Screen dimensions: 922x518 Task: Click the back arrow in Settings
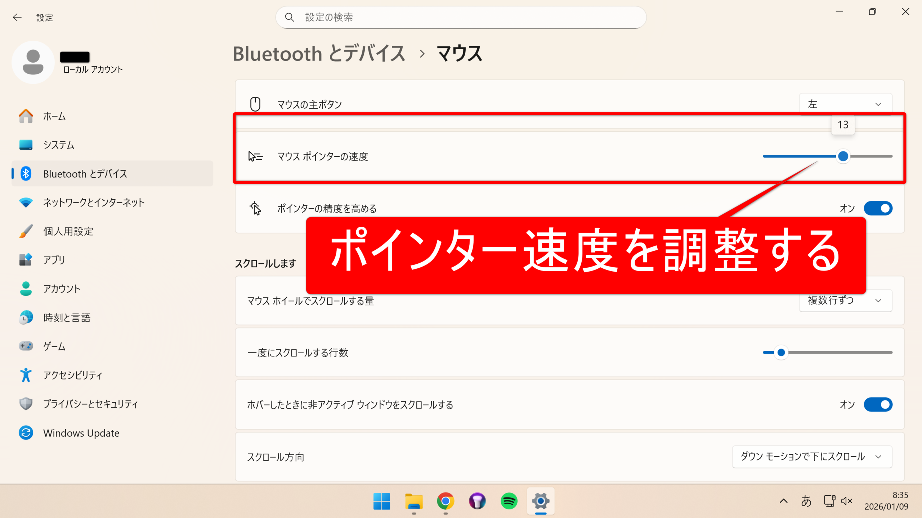pos(17,17)
